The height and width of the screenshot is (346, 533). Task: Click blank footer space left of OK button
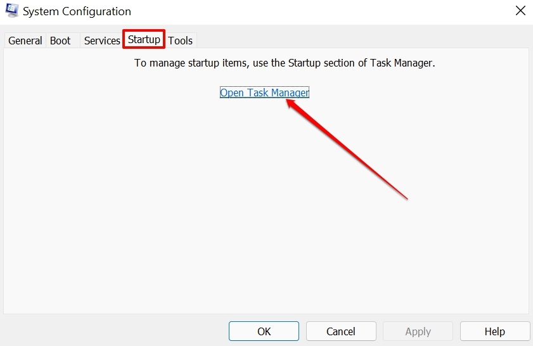click(x=114, y=331)
